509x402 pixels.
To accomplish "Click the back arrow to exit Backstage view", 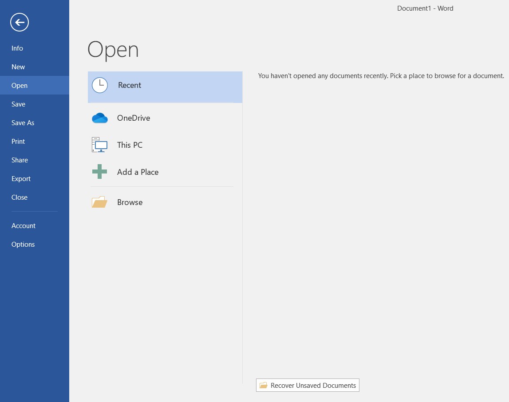I will click(20, 22).
